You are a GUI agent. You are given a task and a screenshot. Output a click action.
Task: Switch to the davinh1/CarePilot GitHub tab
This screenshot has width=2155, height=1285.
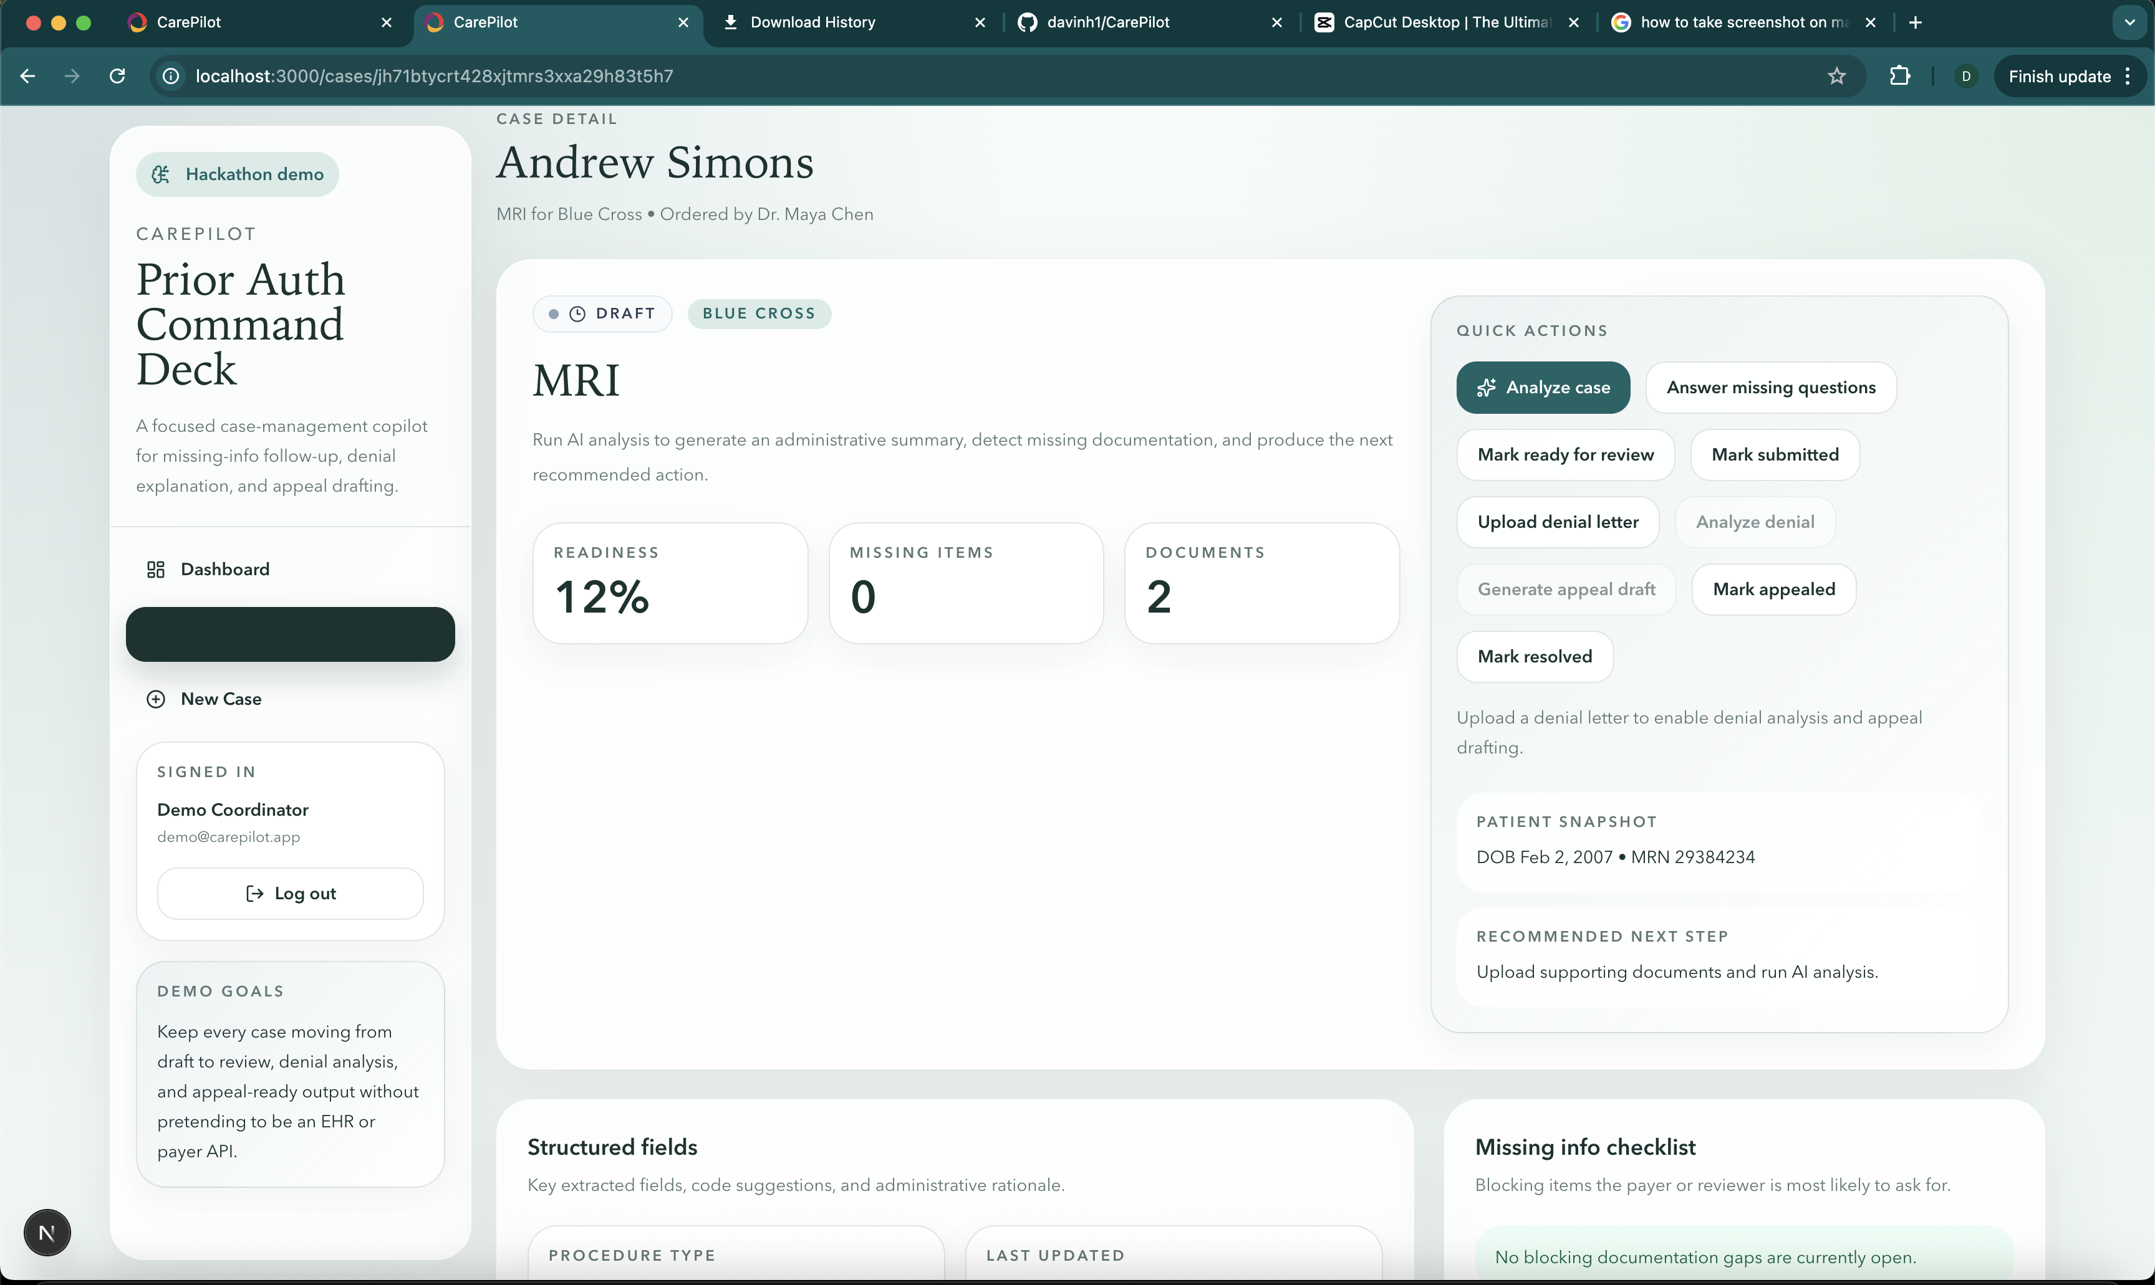1108,22
